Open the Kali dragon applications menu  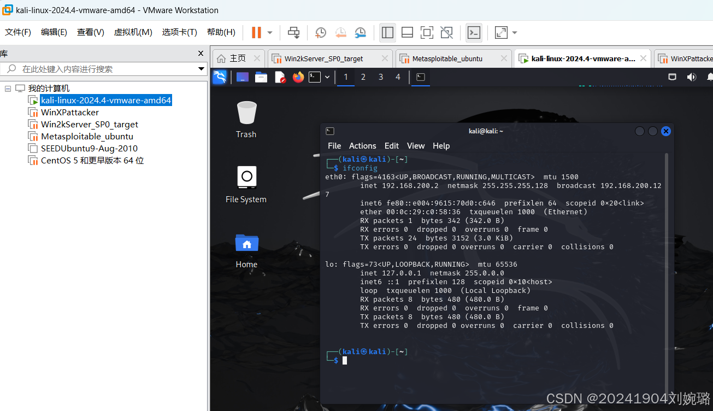(x=220, y=77)
